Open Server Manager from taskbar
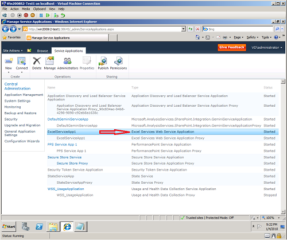Screen dimensions: 287x240 tap(25, 227)
